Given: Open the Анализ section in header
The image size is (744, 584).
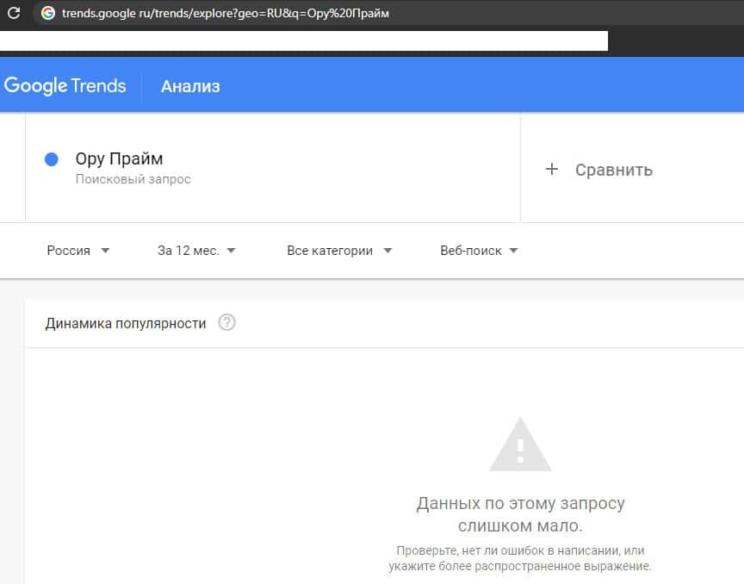Looking at the screenshot, I should coord(190,86).
